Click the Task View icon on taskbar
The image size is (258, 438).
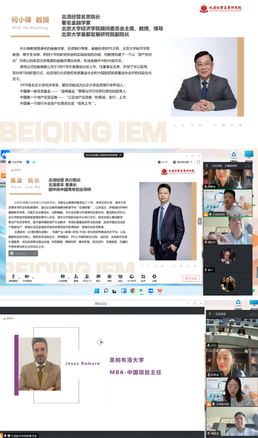[x=115, y=291]
